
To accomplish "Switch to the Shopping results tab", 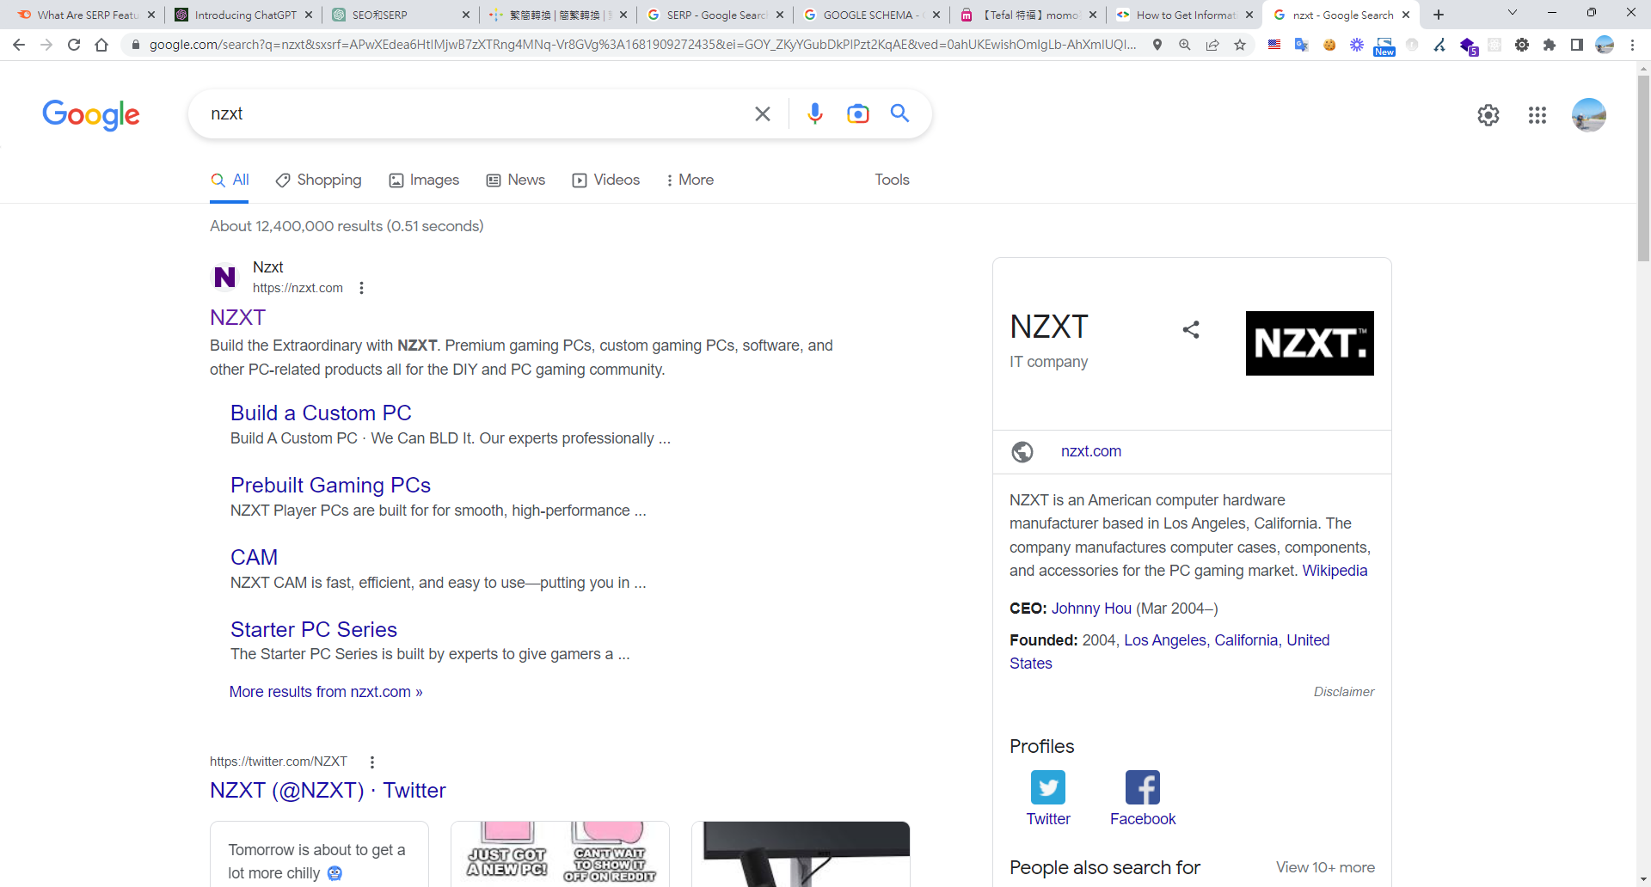I will click(318, 180).
